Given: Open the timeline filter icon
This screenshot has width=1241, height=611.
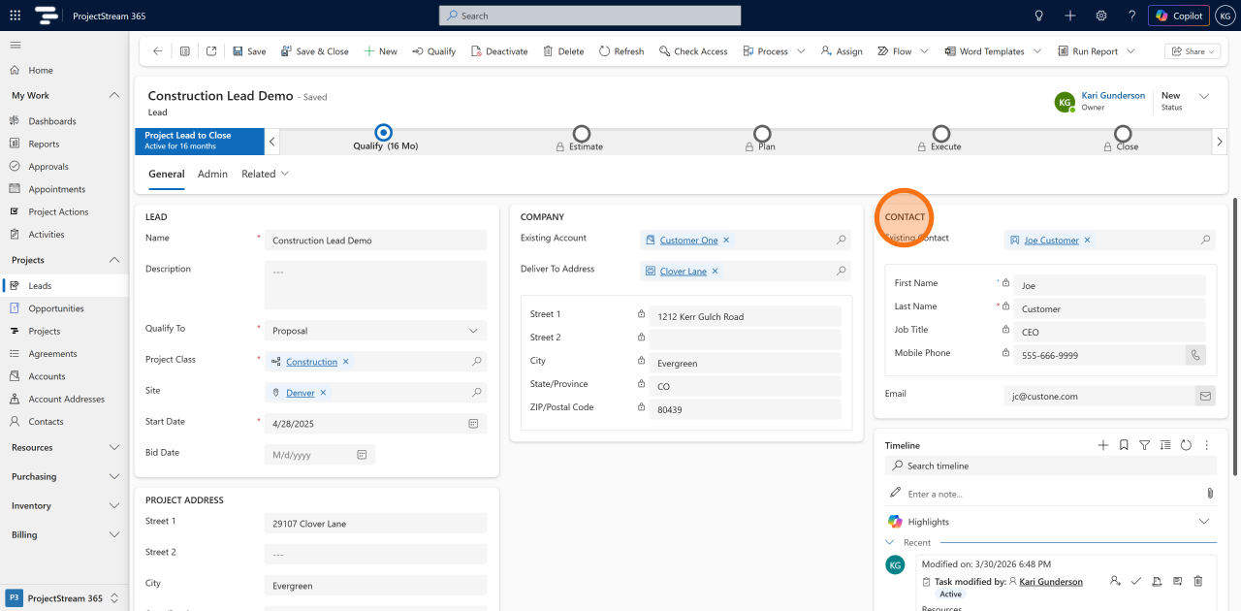Looking at the screenshot, I should (x=1144, y=445).
